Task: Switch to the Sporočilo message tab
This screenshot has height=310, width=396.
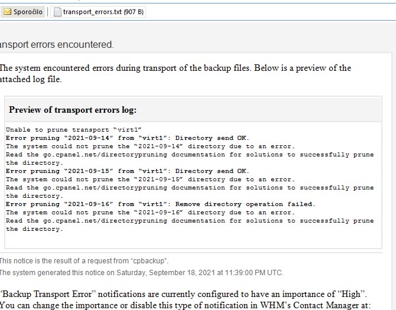Action: pyautogui.click(x=27, y=12)
